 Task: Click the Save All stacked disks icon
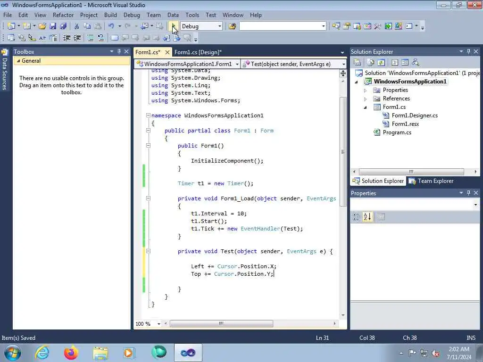[64, 26]
